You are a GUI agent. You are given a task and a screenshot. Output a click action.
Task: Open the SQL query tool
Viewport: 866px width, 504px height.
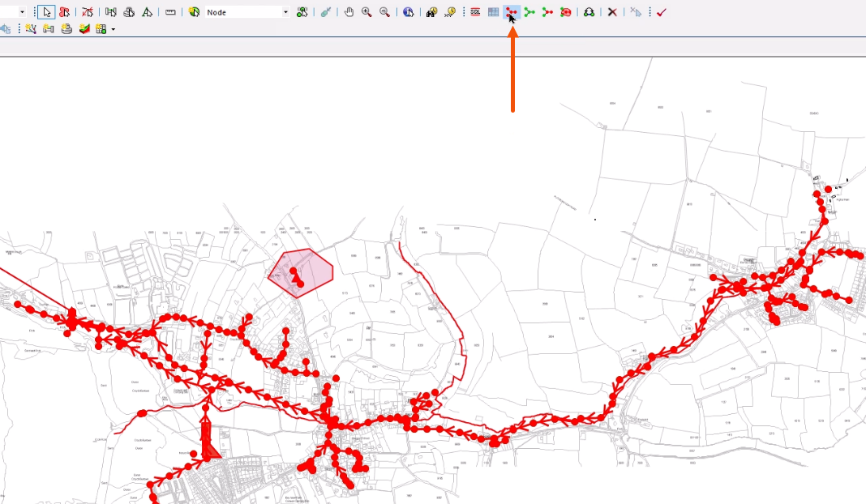[474, 11]
